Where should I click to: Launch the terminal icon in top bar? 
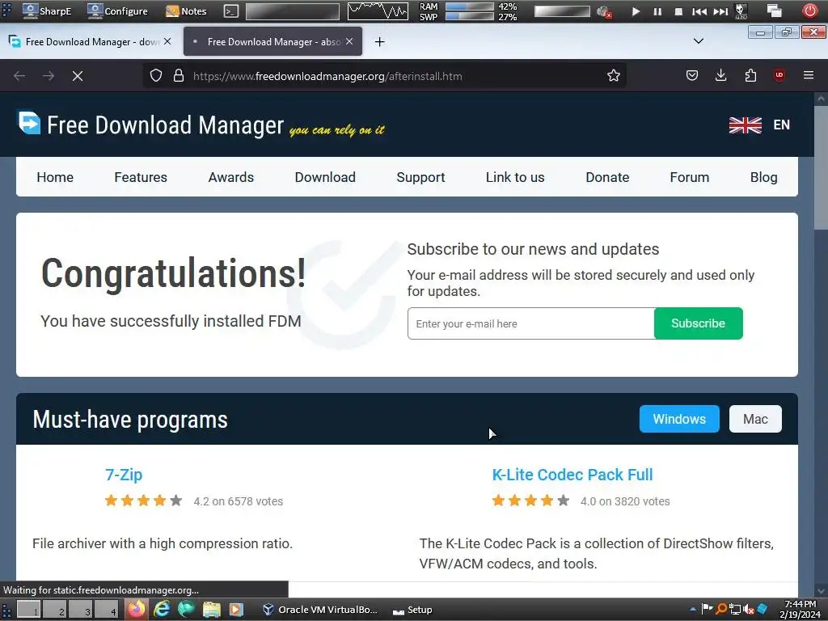[230, 11]
